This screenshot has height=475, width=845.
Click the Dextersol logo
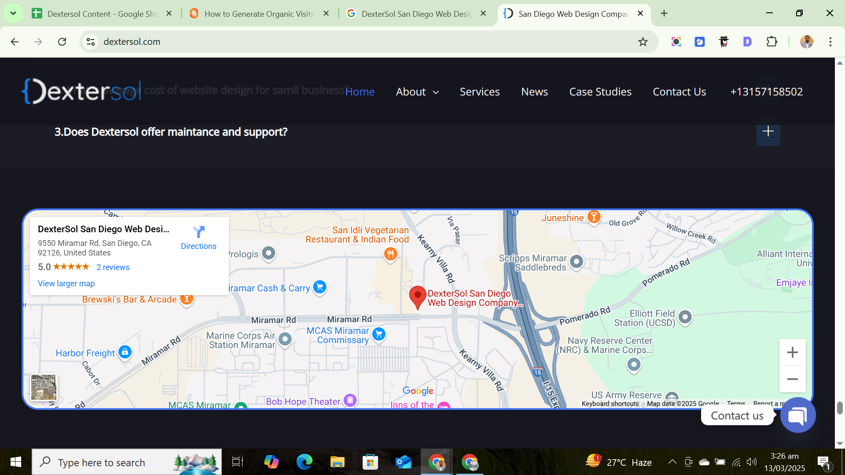click(x=81, y=91)
